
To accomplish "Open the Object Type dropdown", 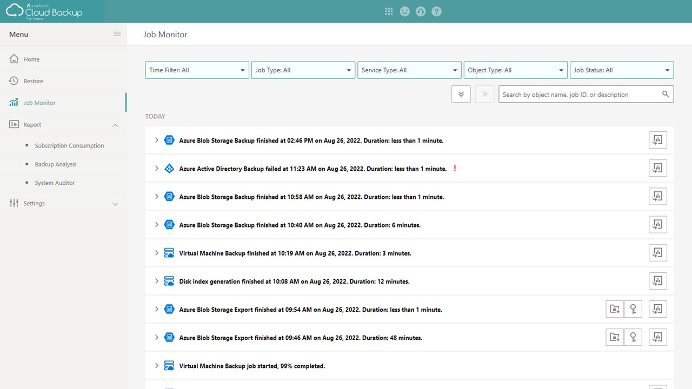I will [516, 70].
